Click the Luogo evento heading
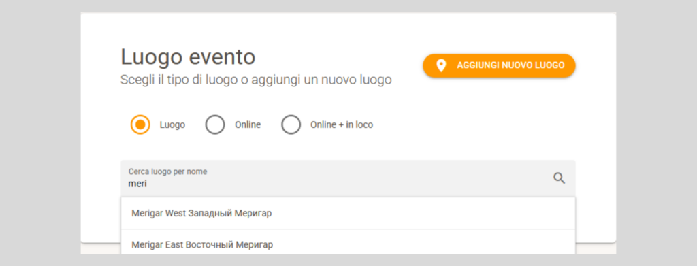The image size is (697, 266). coord(188,57)
